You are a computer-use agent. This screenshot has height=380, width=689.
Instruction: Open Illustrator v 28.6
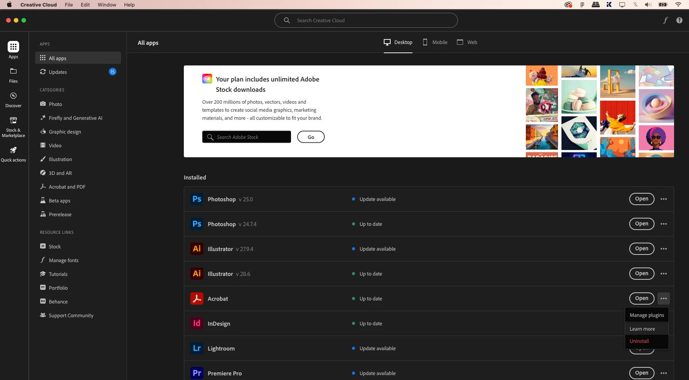(x=642, y=274)
